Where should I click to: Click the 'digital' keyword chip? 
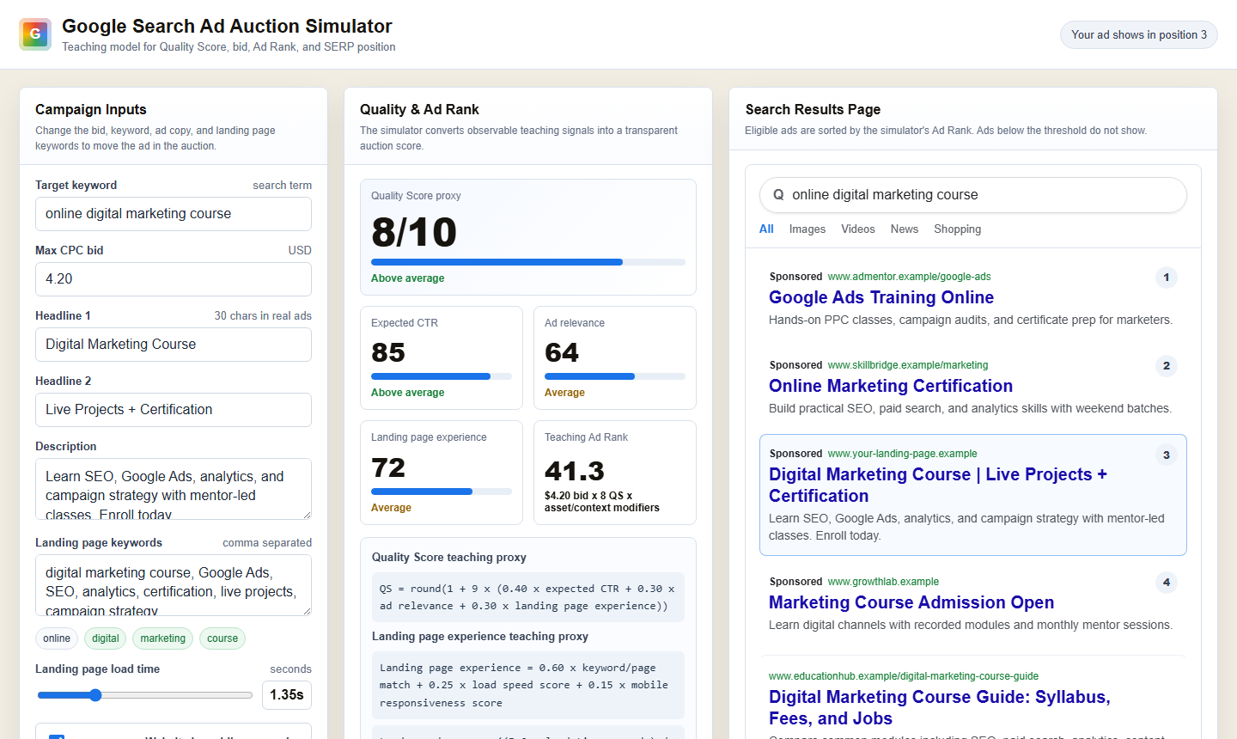point(106,638)
